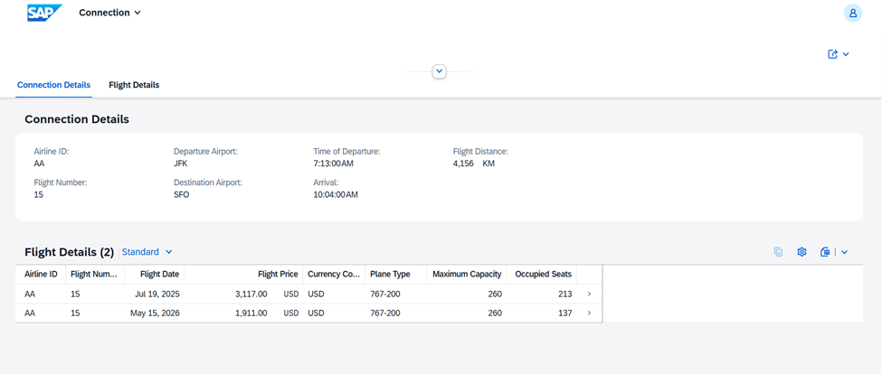Open the share menu dropdown arrow
The image size is (882, 374).
point(846,54)
